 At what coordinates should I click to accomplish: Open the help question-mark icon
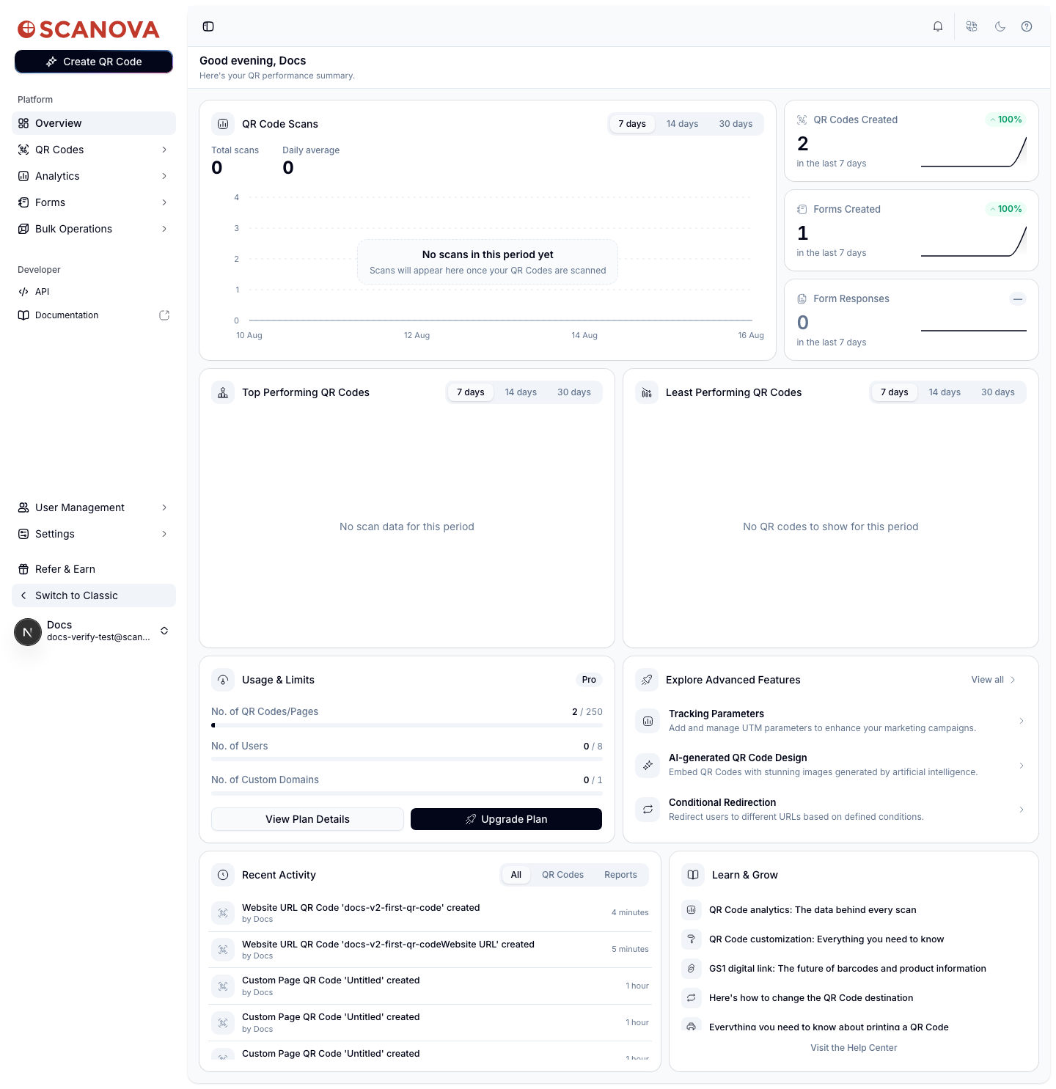click(x=1027, y=26)
